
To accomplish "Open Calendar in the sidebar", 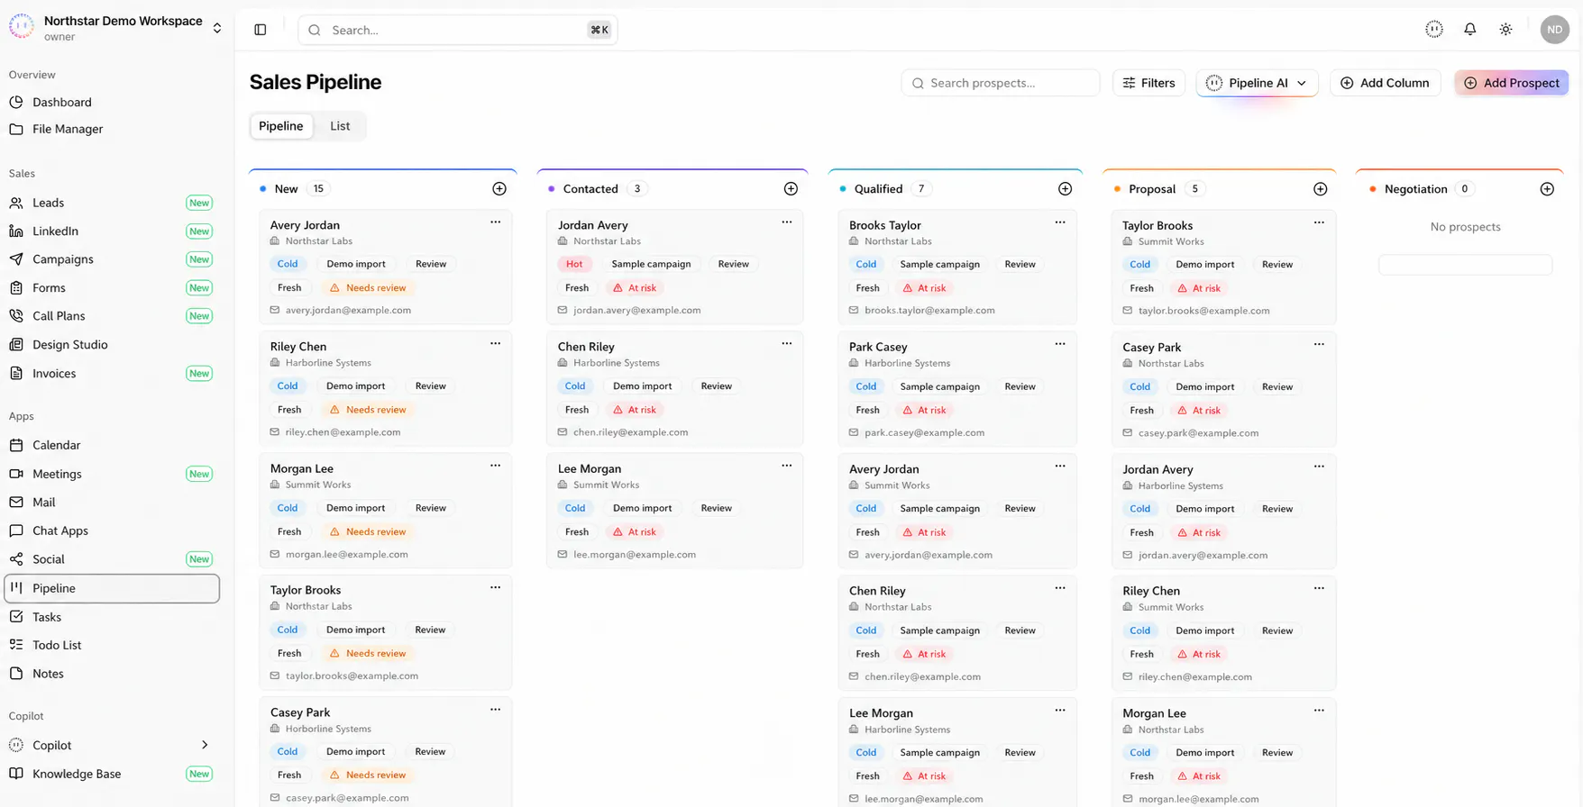I will pos(112,445).
